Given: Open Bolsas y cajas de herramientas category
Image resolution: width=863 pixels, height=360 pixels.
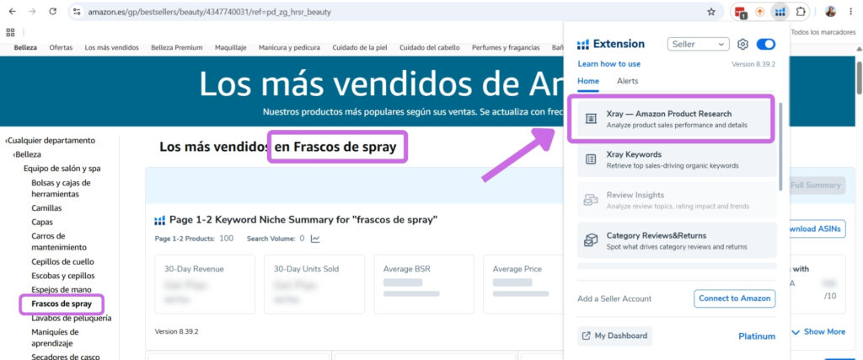Looking at the screenshot, I should tap(61, 188).
